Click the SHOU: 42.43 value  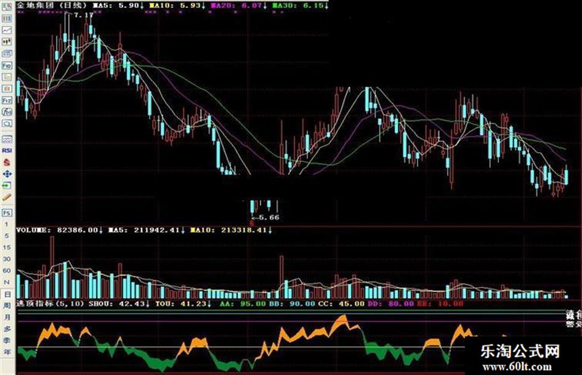[119, 304]
